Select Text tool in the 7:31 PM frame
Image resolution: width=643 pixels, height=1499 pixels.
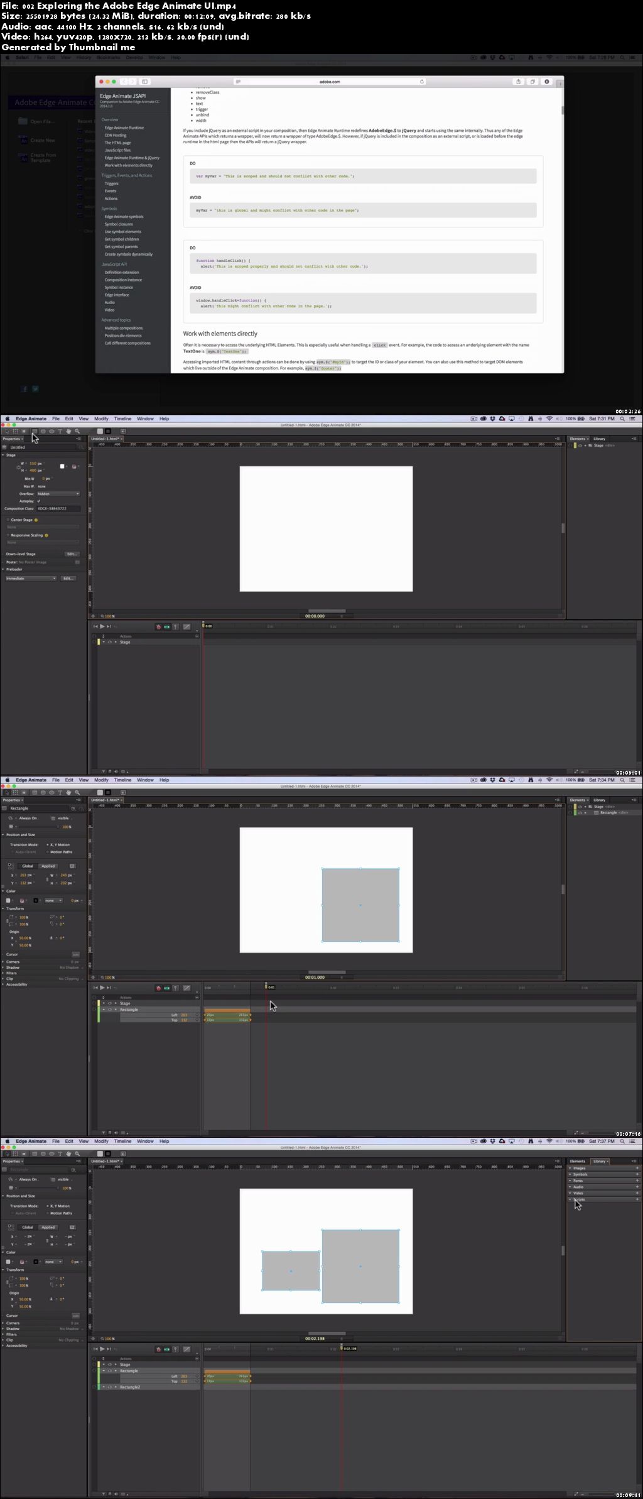pyautogui.click(x=60, y=431)
